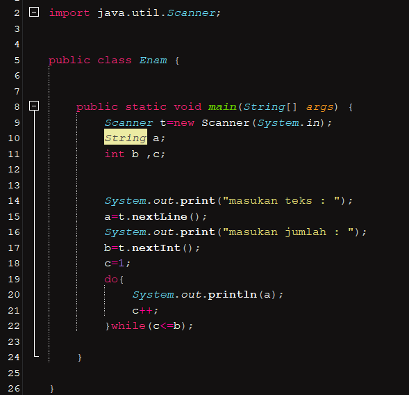409x395 pixels.
Task: Click the do keyword on line 19
Action: click(x=111, y=280)
